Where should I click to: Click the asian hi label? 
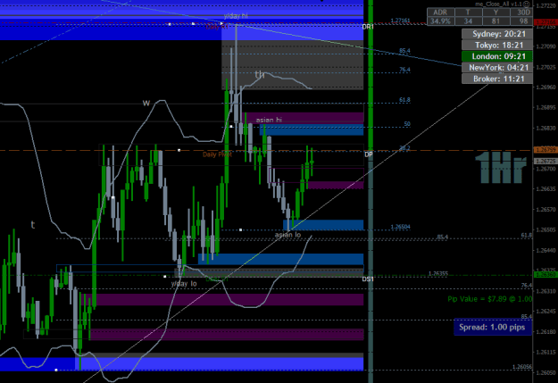[x=269, y=120]
